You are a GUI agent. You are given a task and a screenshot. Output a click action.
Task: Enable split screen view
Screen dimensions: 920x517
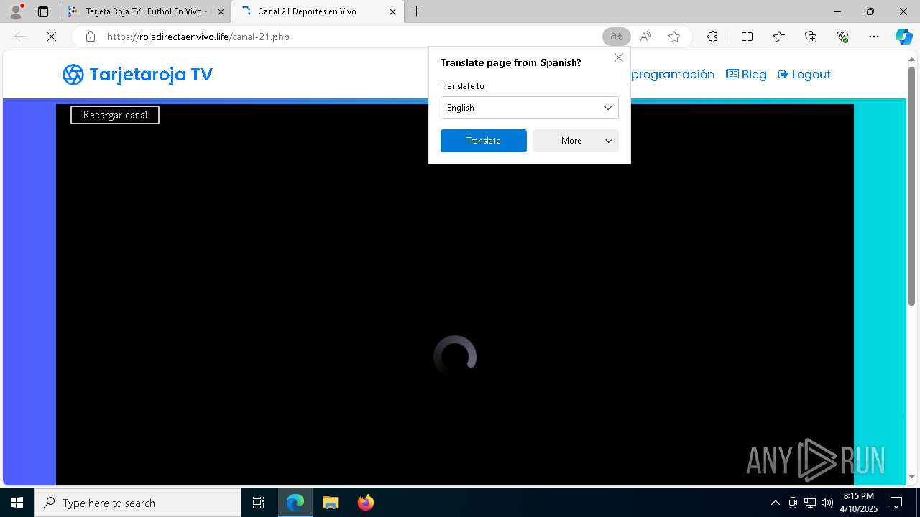point(747,37)
